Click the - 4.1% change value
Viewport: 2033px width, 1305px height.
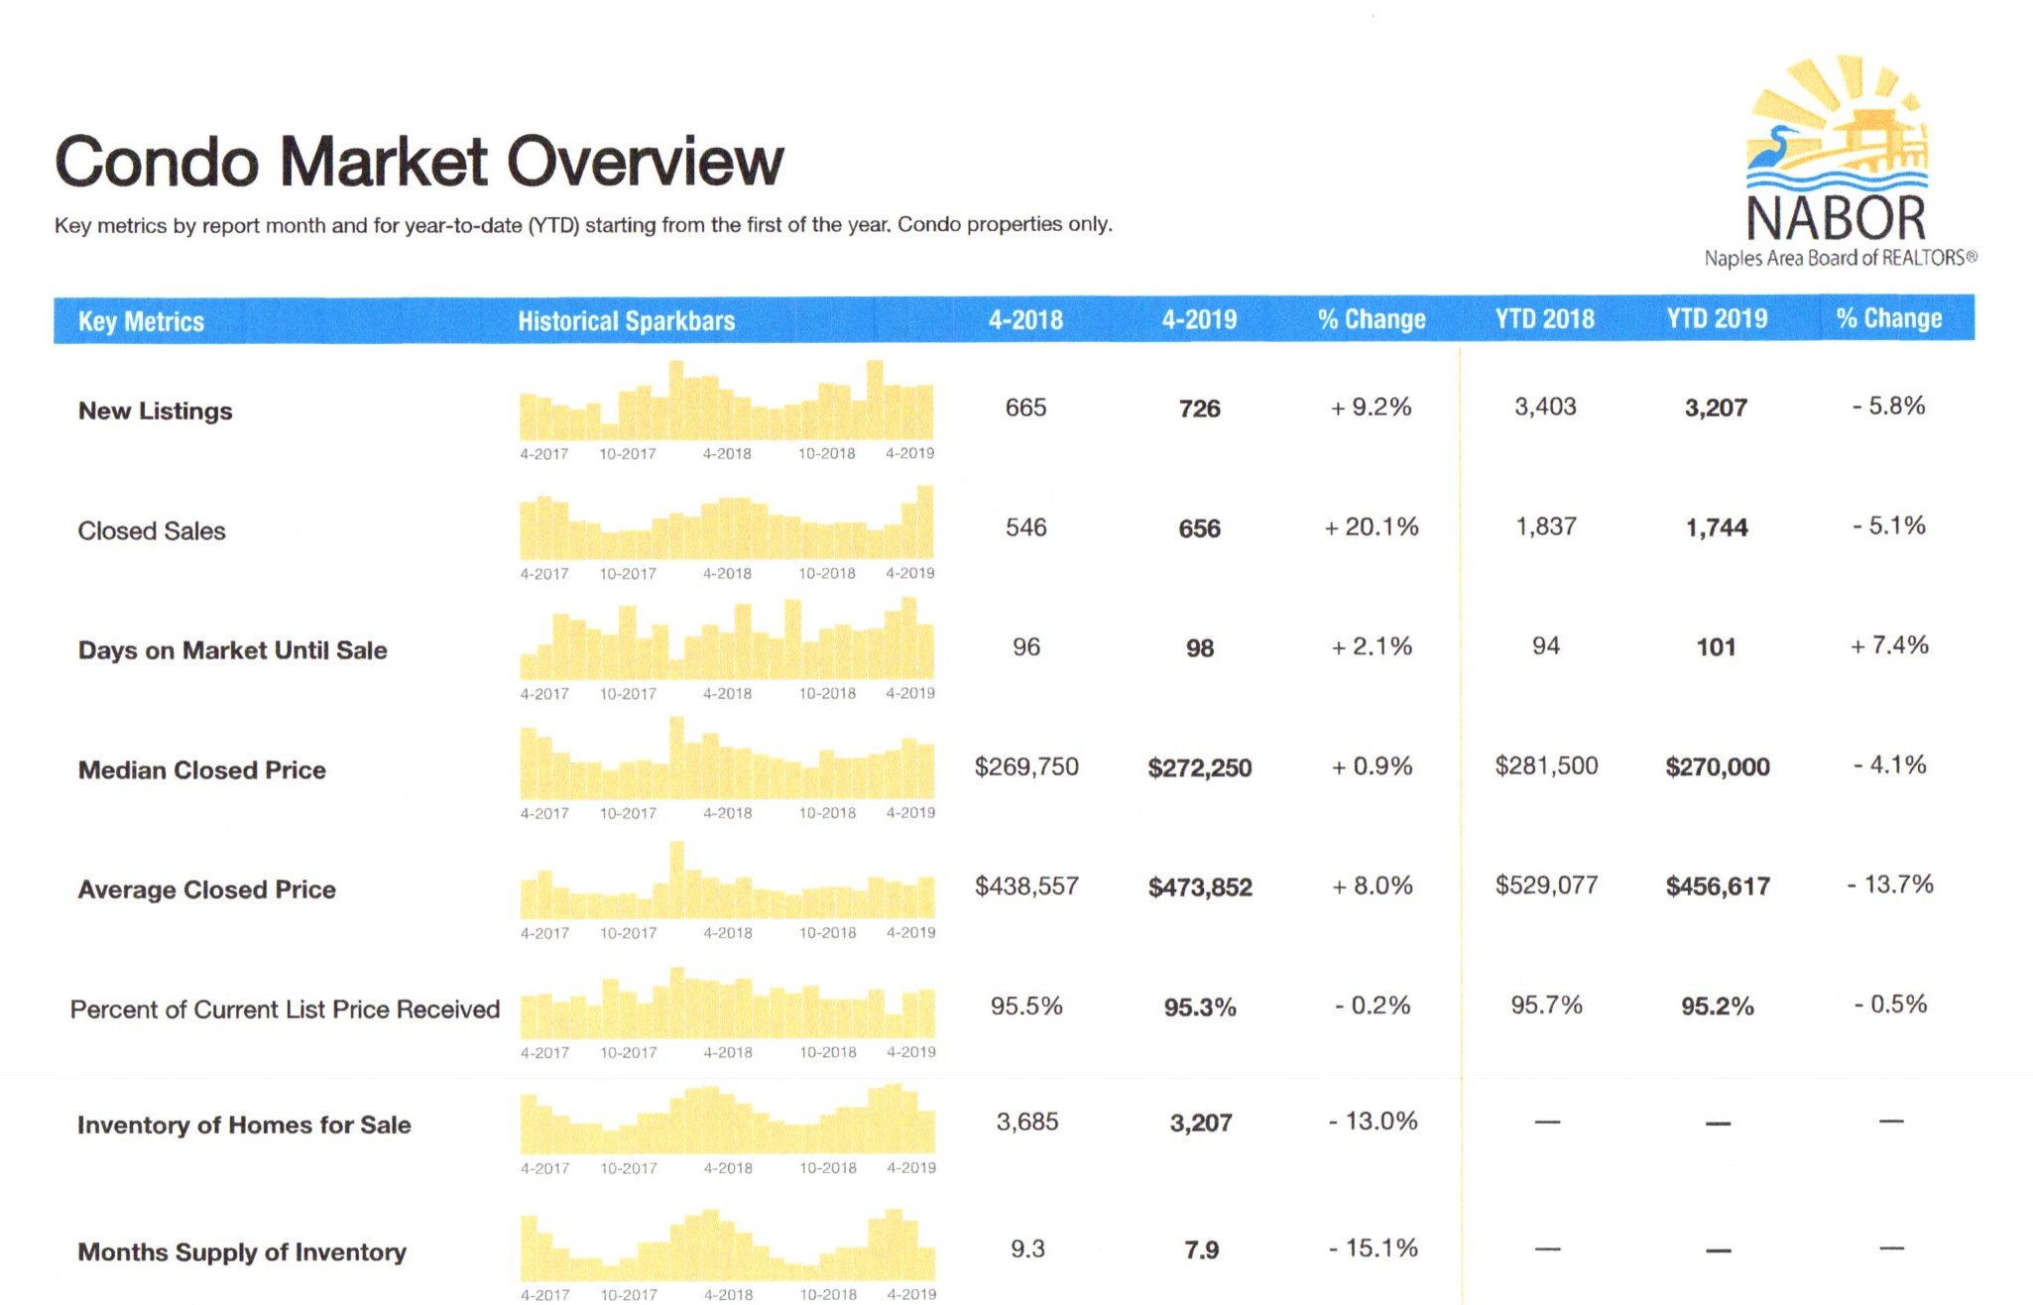(1889, 765)
